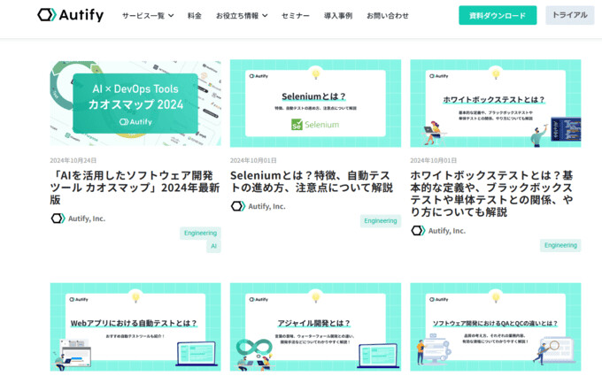Image resolution: width=602 pixels, height=376 pixels.
Task: Click the 資料ダウンロード button
Action: coord(498,15)
